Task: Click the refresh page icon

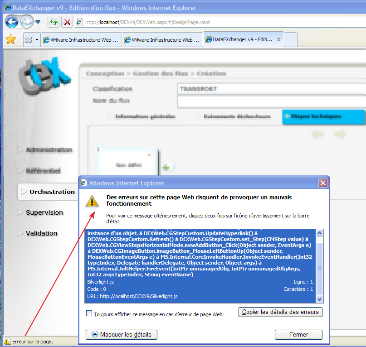Action: 54,22
